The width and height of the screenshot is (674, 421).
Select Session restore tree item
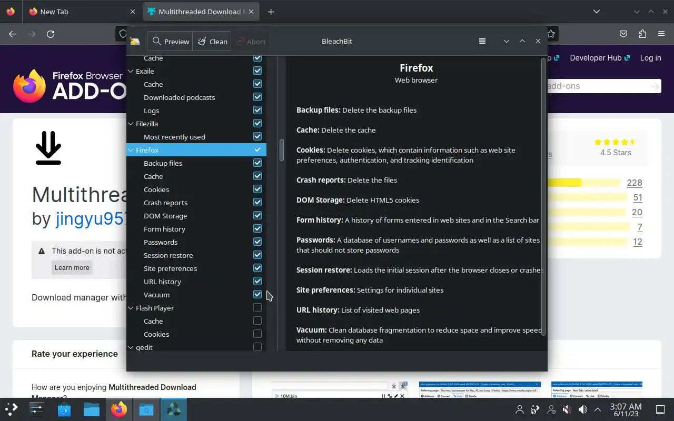point(168,255)
